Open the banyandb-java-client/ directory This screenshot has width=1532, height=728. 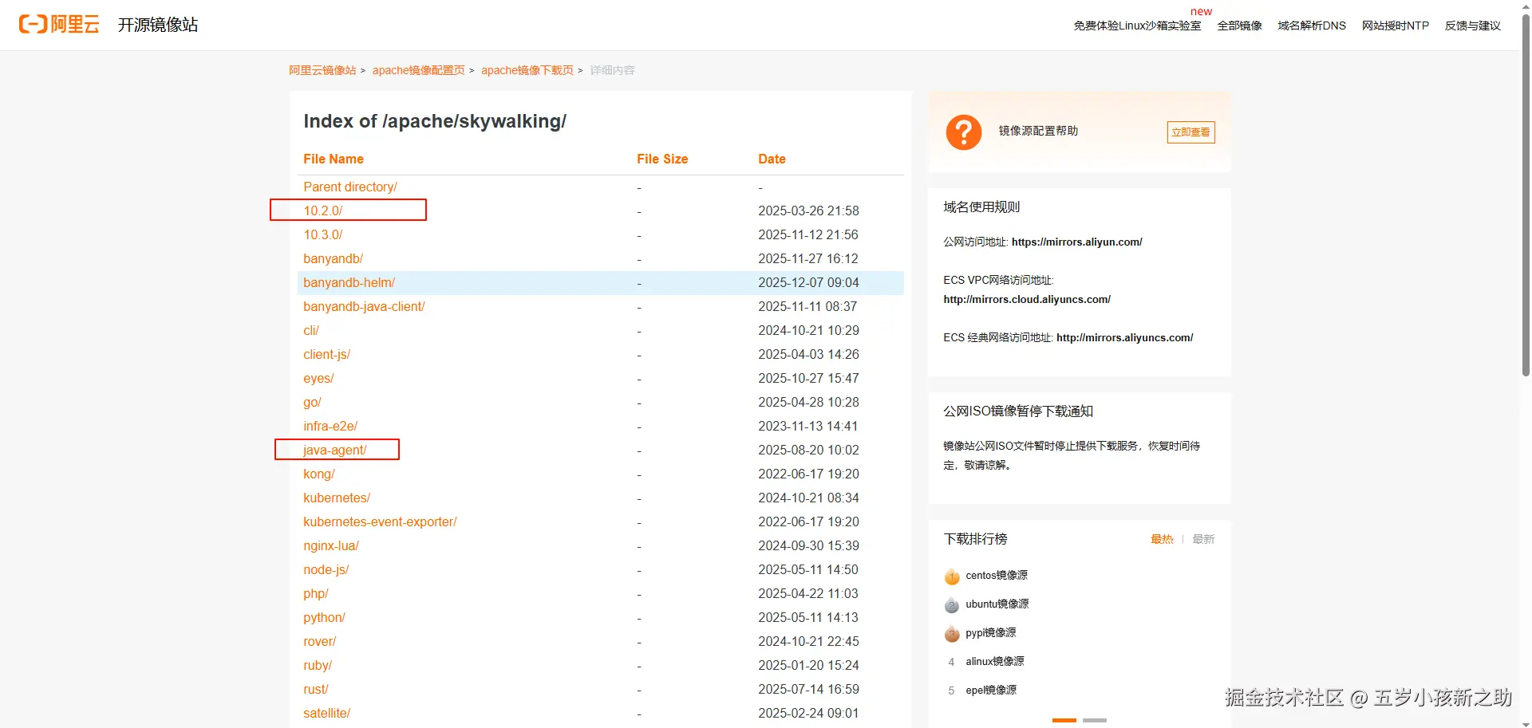364,306
